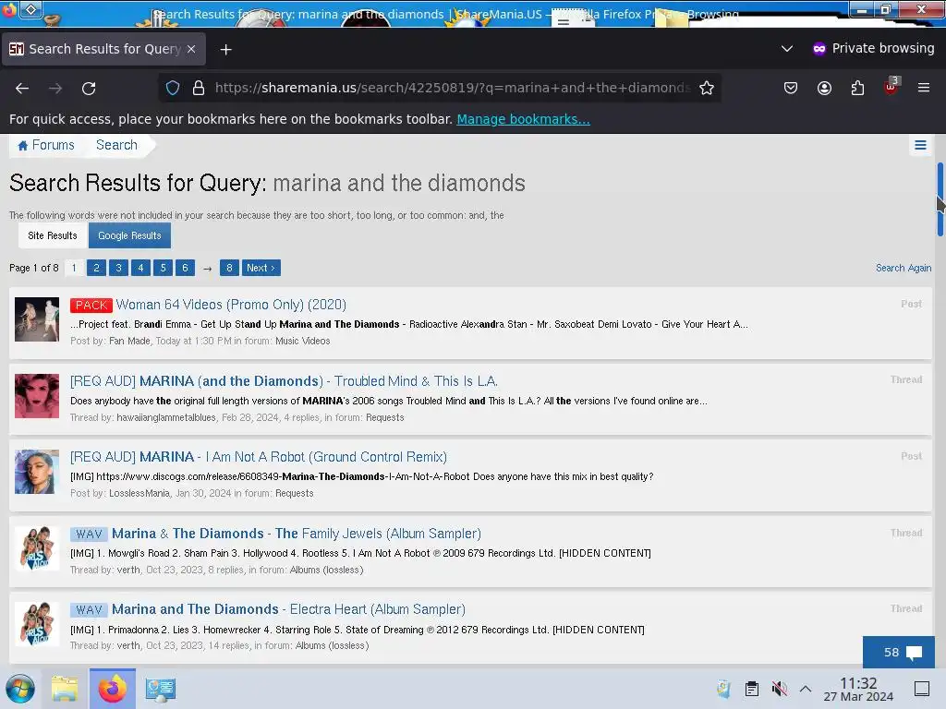946x709 pixels.
Task: Show desktop notification panel icon
Action: 922,689
